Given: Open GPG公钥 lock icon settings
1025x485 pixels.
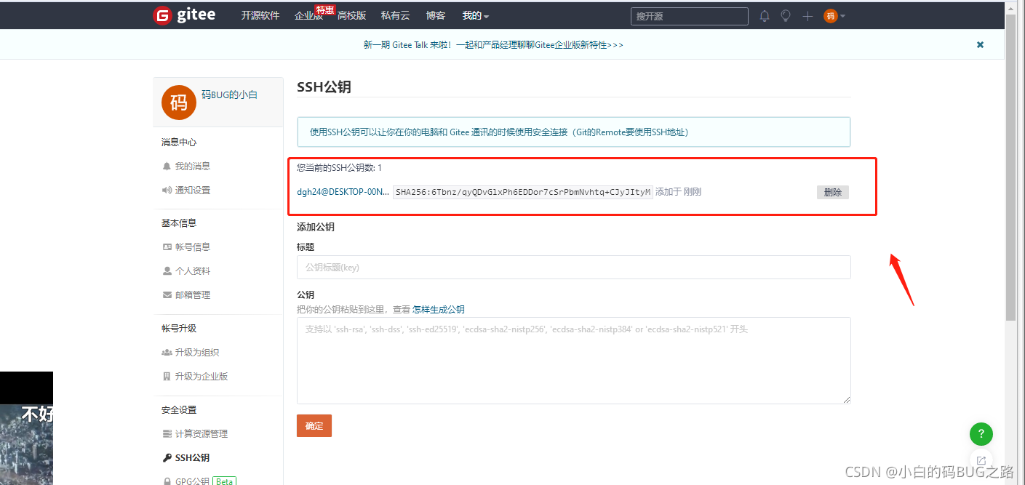Looking at the screenshot, I should coord(168,480).
